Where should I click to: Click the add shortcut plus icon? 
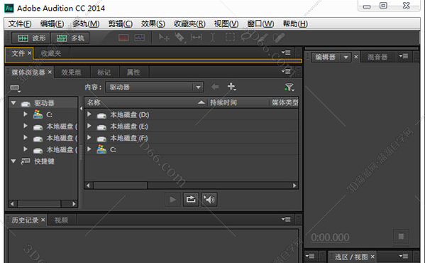232,87
